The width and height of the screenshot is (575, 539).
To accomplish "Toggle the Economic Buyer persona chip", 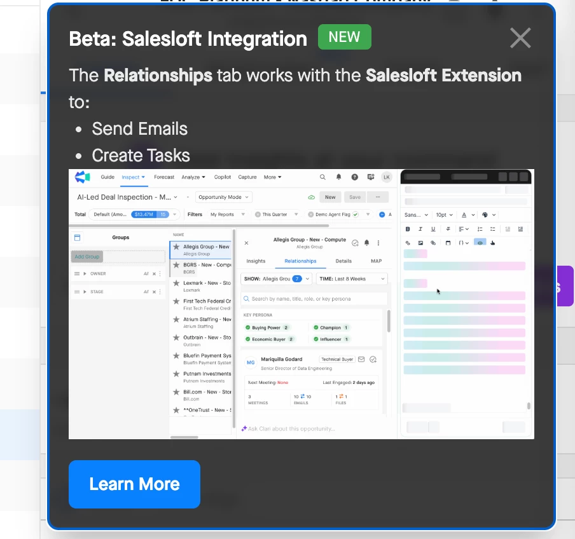I will (x=270, y=339).
